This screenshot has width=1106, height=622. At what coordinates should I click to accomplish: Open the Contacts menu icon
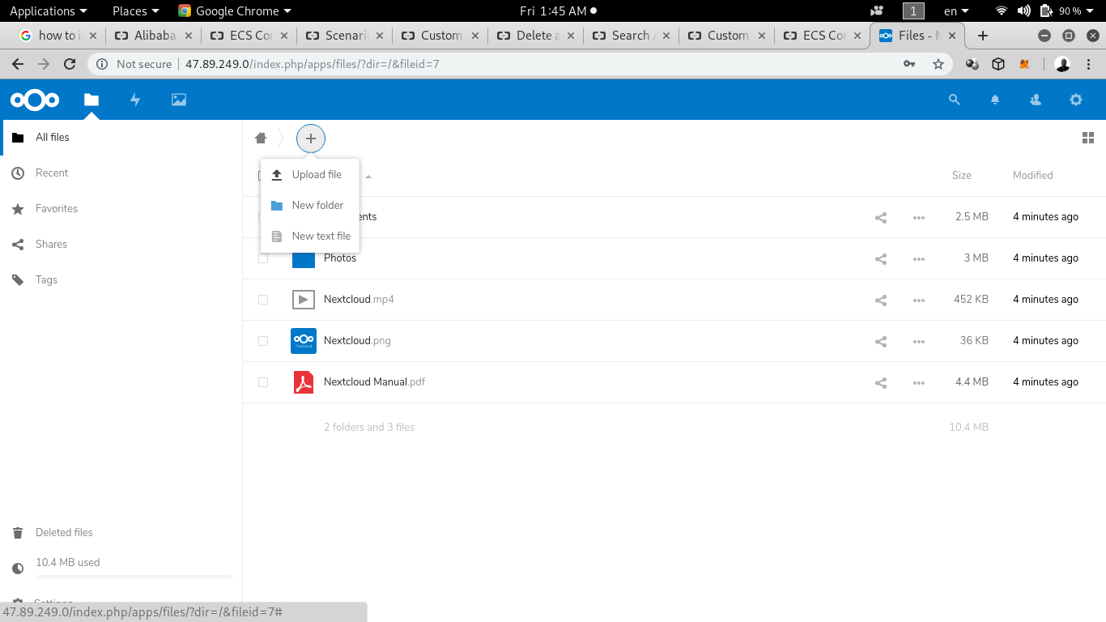click(x=1036, y=100)
